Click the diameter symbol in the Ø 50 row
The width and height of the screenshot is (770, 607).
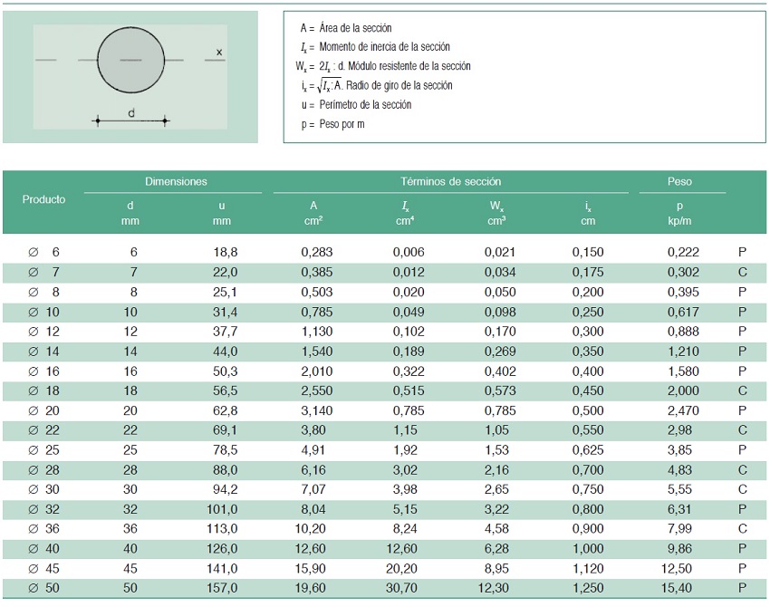pos(33,589)
